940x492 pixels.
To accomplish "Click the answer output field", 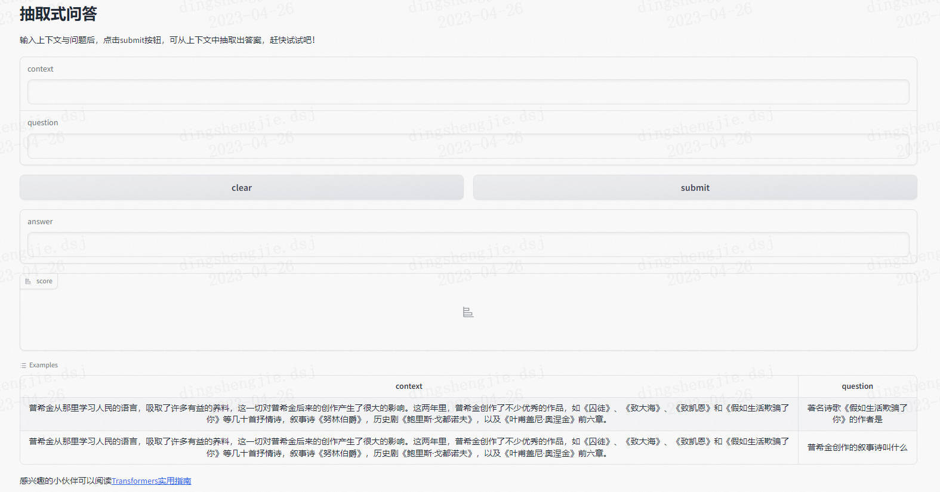I will click(x=468, y=245).
